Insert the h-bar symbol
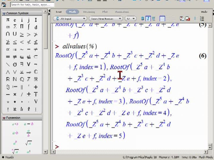 [x=22, y=109]
